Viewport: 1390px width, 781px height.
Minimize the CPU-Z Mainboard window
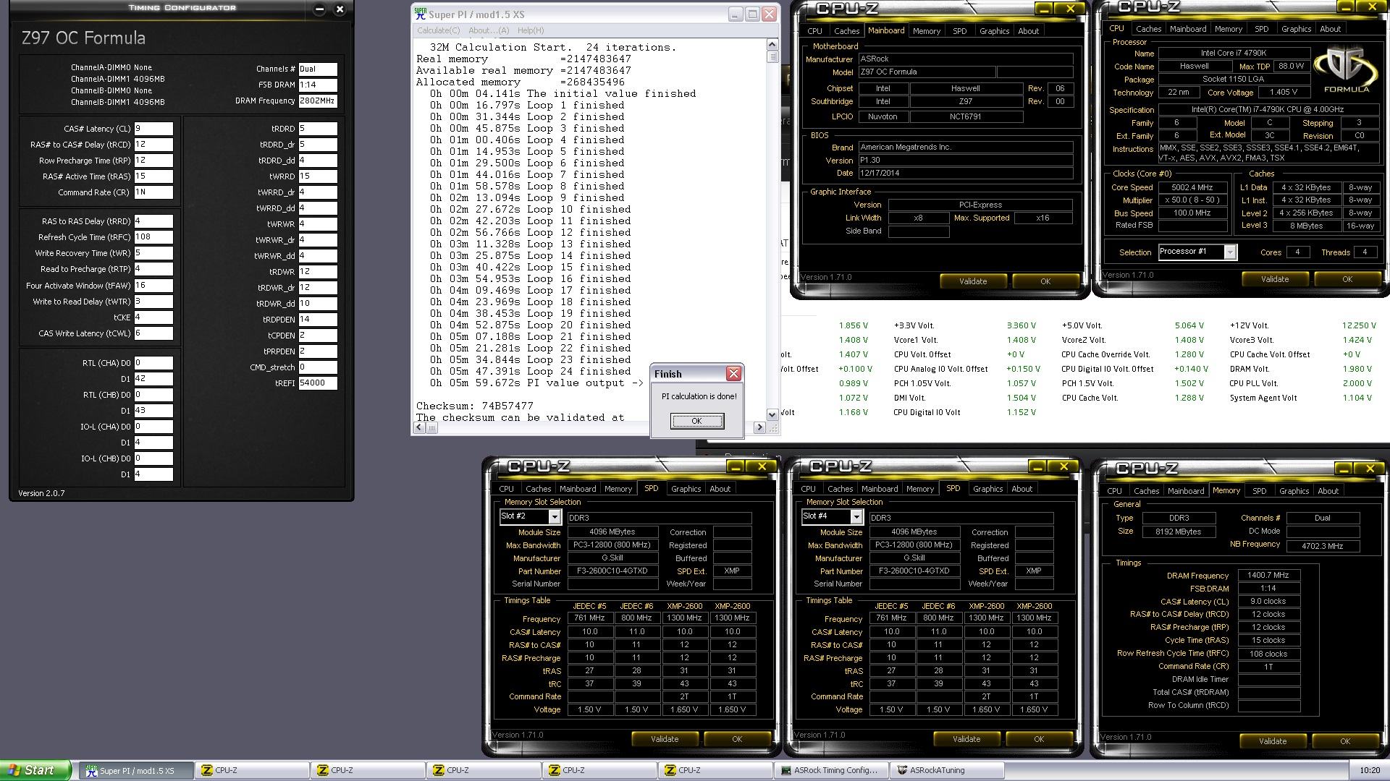point(1043,9)
